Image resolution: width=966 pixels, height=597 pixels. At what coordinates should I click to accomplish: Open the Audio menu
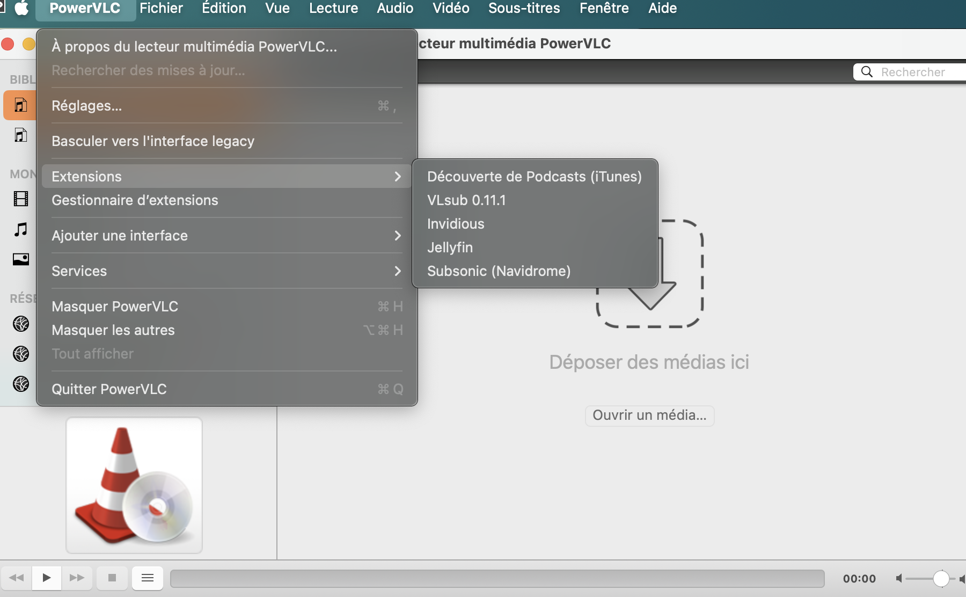395,8
